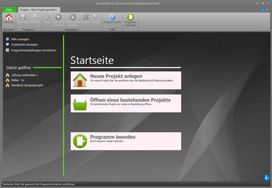This screenshot has width=272, height=188.
Task: Click the Speichern floppy disk icon
Action: point(23,18)
